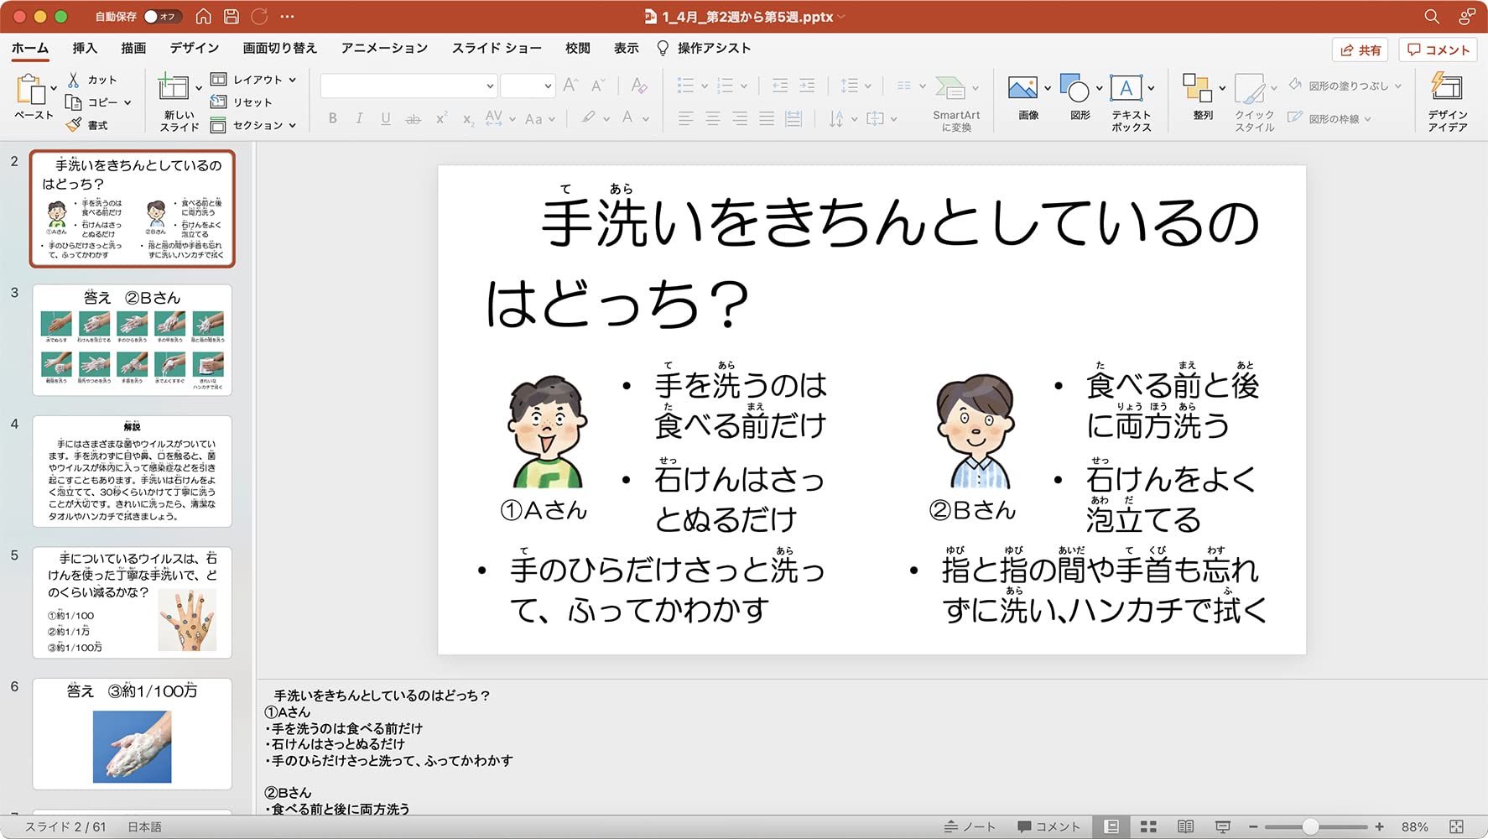Open the アニメーション tab
The image size is (1488, 839).
point(384,48)
